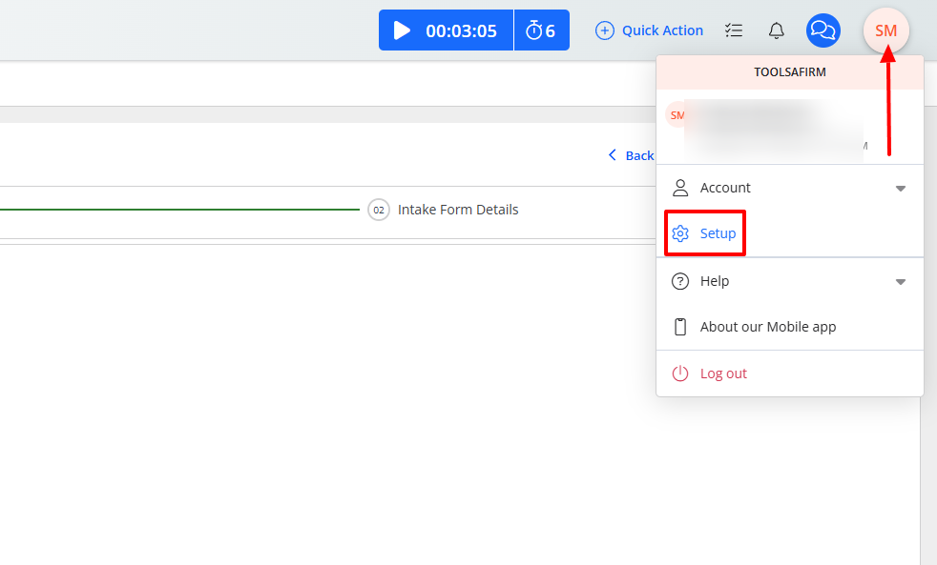Image resolution: width=937 pixels, height=565 pixels.
Task: Go back using the Back link
Action: [632, 155]
